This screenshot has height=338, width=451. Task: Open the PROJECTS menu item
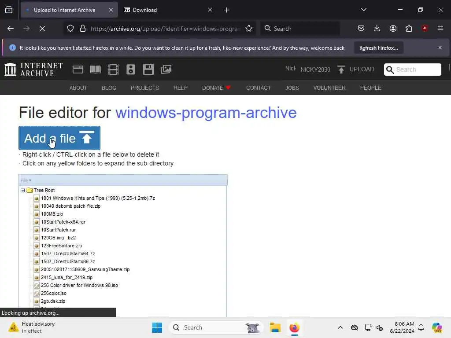coord(144,88)
